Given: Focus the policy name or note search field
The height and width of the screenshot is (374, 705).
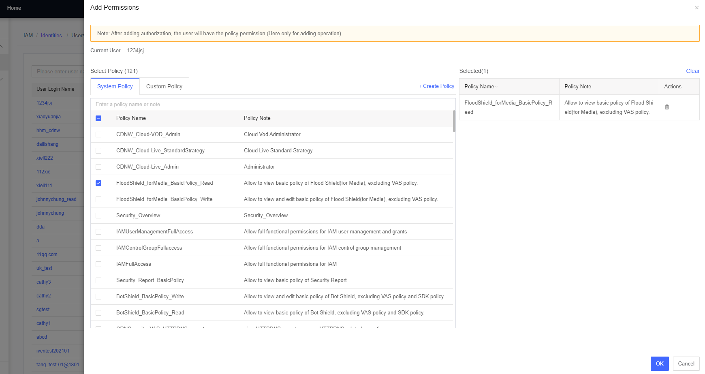Looking at the screenshot, I should pyautogui.click(x=272, y=105).
